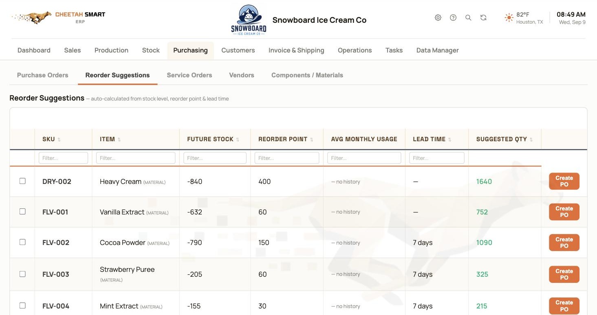Open the Sales menu

[73, 50]
